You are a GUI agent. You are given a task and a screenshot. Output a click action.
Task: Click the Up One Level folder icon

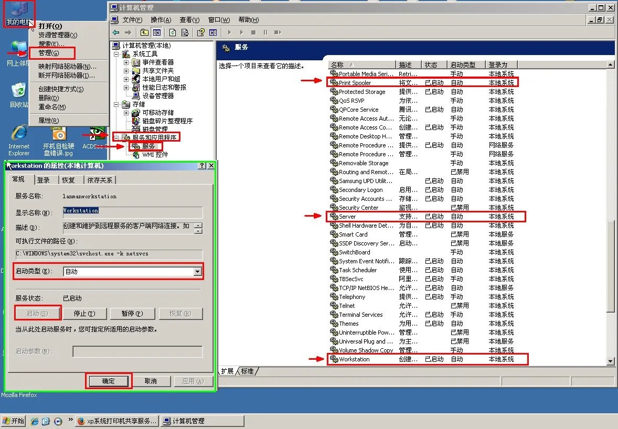click(x=144, y=33)
